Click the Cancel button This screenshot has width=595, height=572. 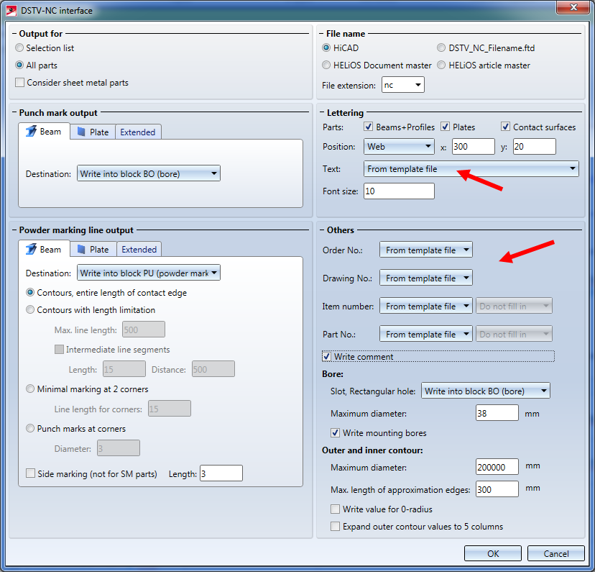pyautogui.click(x=556, y=553)
